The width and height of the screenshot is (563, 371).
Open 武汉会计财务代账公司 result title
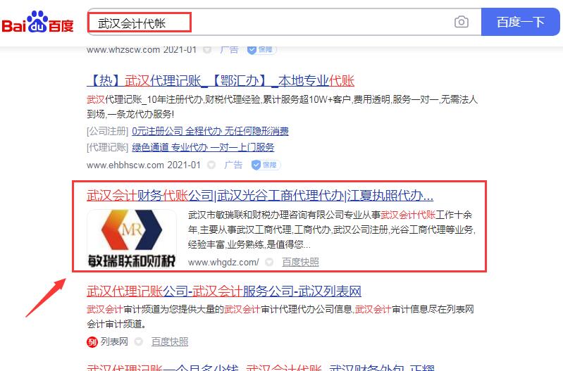tap(260, 196)
